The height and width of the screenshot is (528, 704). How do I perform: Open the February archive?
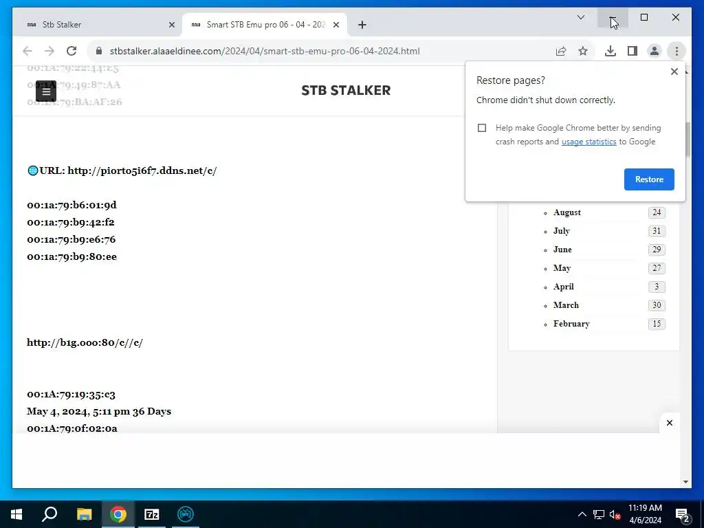(x=571, y=324)
